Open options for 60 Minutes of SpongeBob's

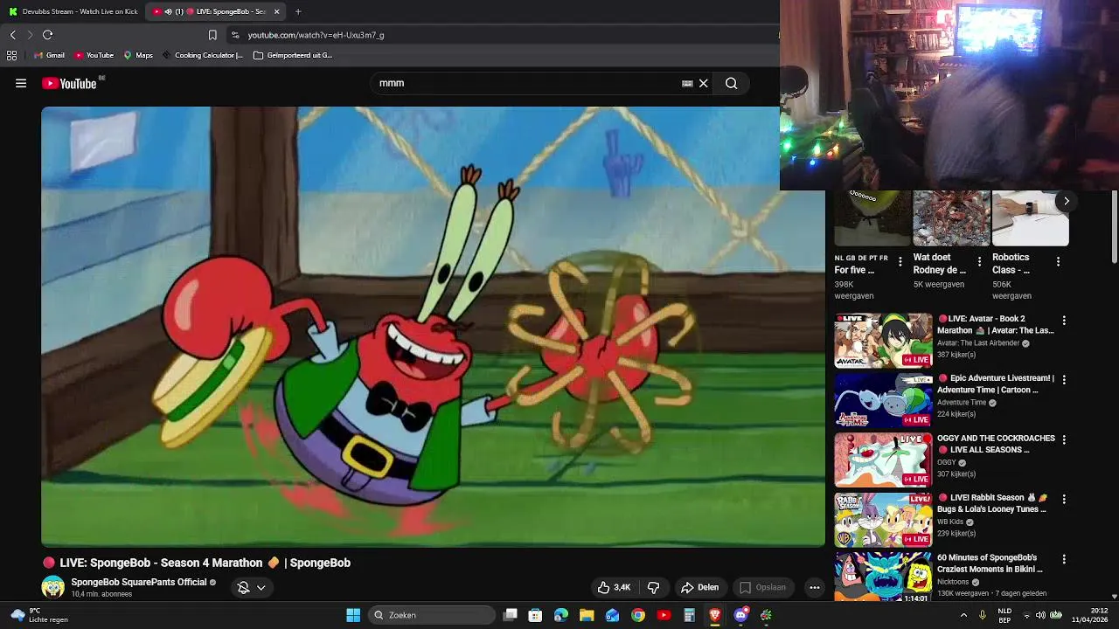tap(1064, 559)
